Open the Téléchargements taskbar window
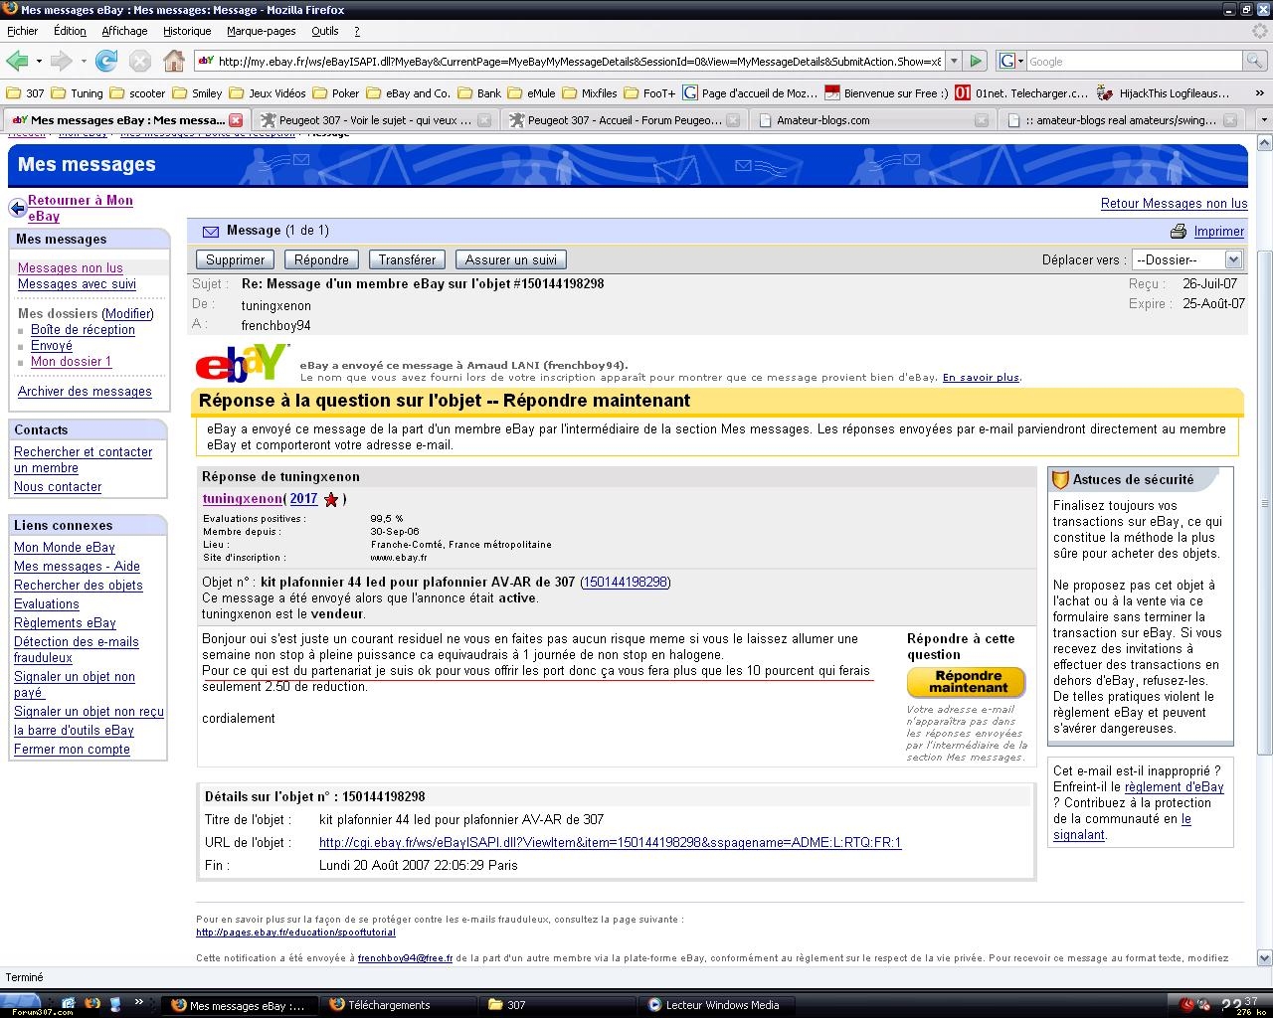The width and height of the screenshot is (1273, 1018). click(x=399, y=1005)
